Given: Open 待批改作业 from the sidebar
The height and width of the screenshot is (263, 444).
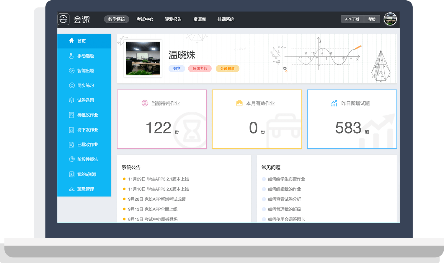Looking at the screenshot, I should point(84,115).
